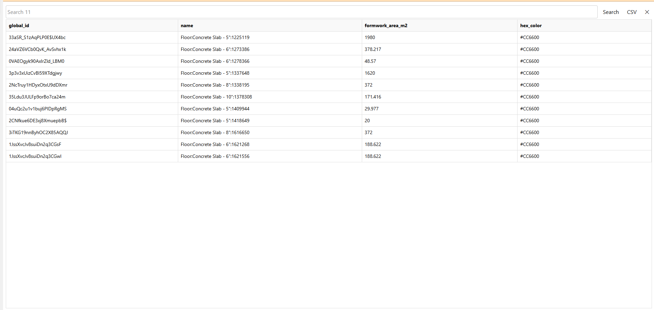
Task: Select row with id 1JssXvcJv8suiDn2q3CGsF
Action: pos(35,144)
